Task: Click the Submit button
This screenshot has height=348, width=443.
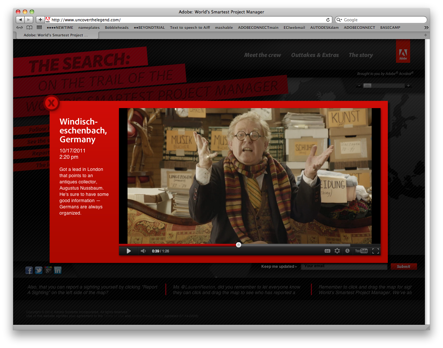Action: (404, 267)
